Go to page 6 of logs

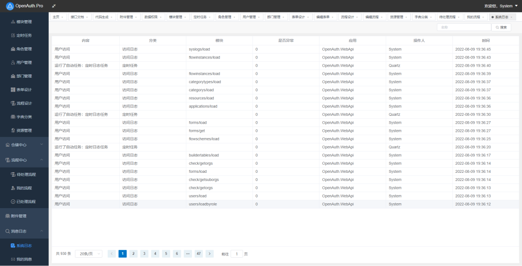pos(177,254)
